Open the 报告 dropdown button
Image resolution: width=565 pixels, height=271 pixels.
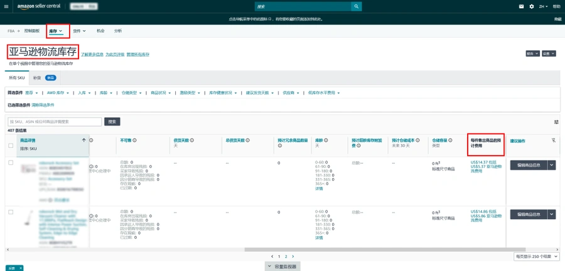coord(532,53)
